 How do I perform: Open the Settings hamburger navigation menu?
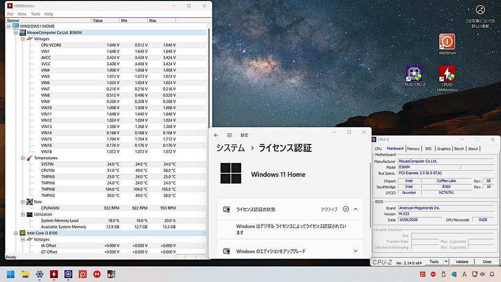[x=229, y=135]
